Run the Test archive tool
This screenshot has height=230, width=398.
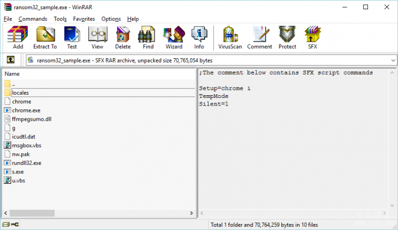pos(72,37)
